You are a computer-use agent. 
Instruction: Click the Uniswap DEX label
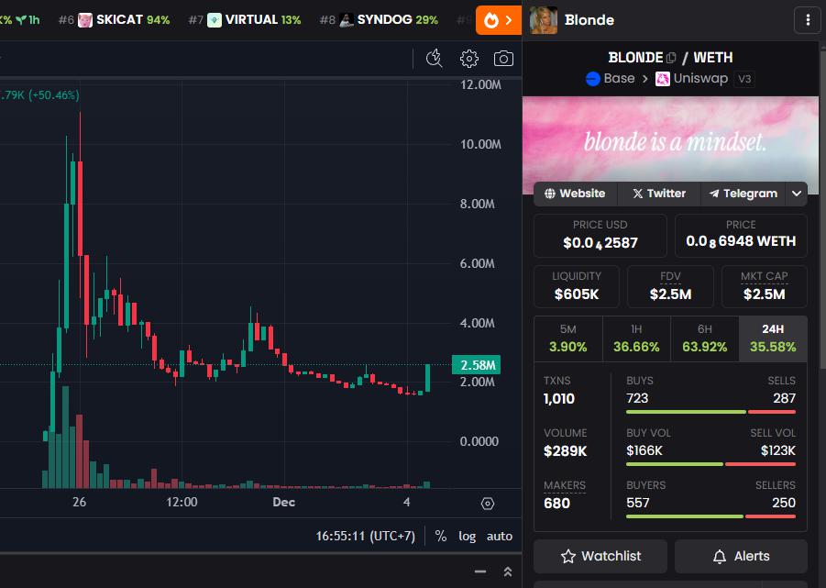click(700, 79)
